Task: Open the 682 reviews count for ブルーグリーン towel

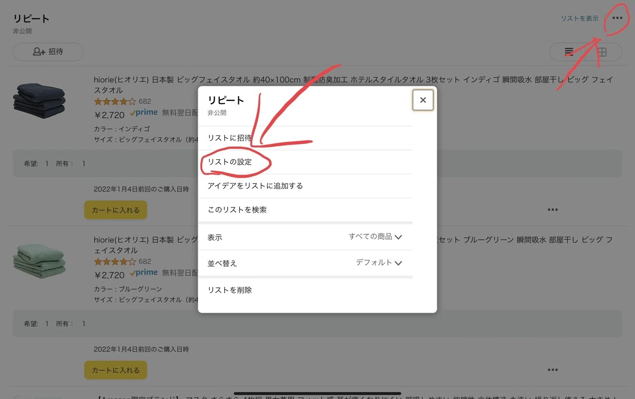Action: pos(145,262)
